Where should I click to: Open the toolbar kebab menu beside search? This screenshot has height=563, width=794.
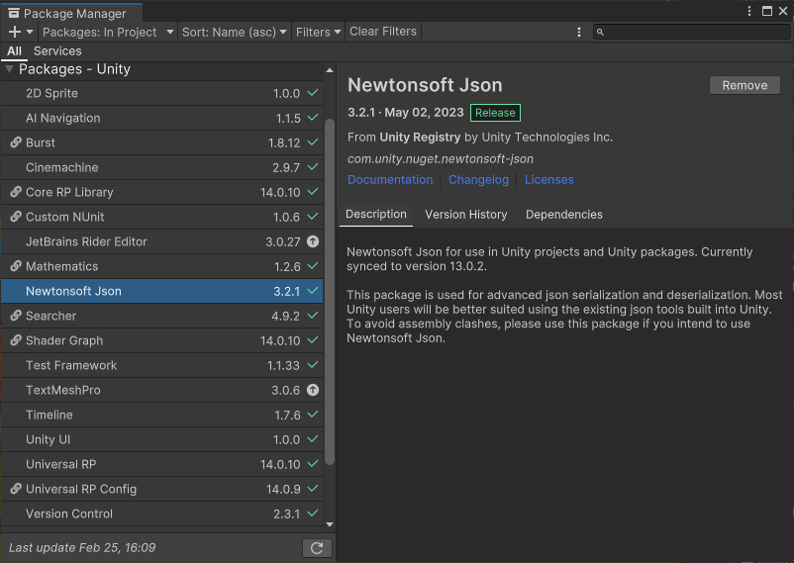pyautogui.click(x=579, y=32)
